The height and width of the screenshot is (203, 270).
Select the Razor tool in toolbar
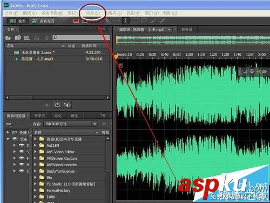coord(107,21)
